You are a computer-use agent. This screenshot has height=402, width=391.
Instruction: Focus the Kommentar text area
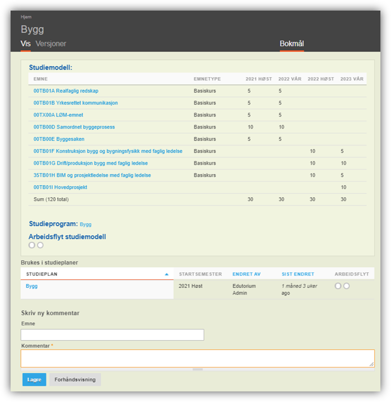pyautogui.click(x=198, y=359)
